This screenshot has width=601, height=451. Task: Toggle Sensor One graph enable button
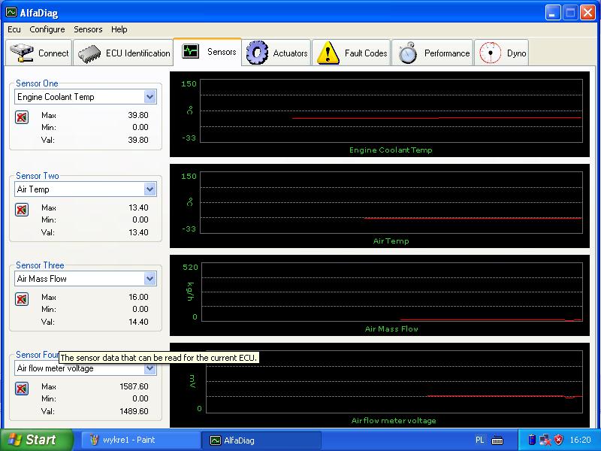click(x=22, y=117)
